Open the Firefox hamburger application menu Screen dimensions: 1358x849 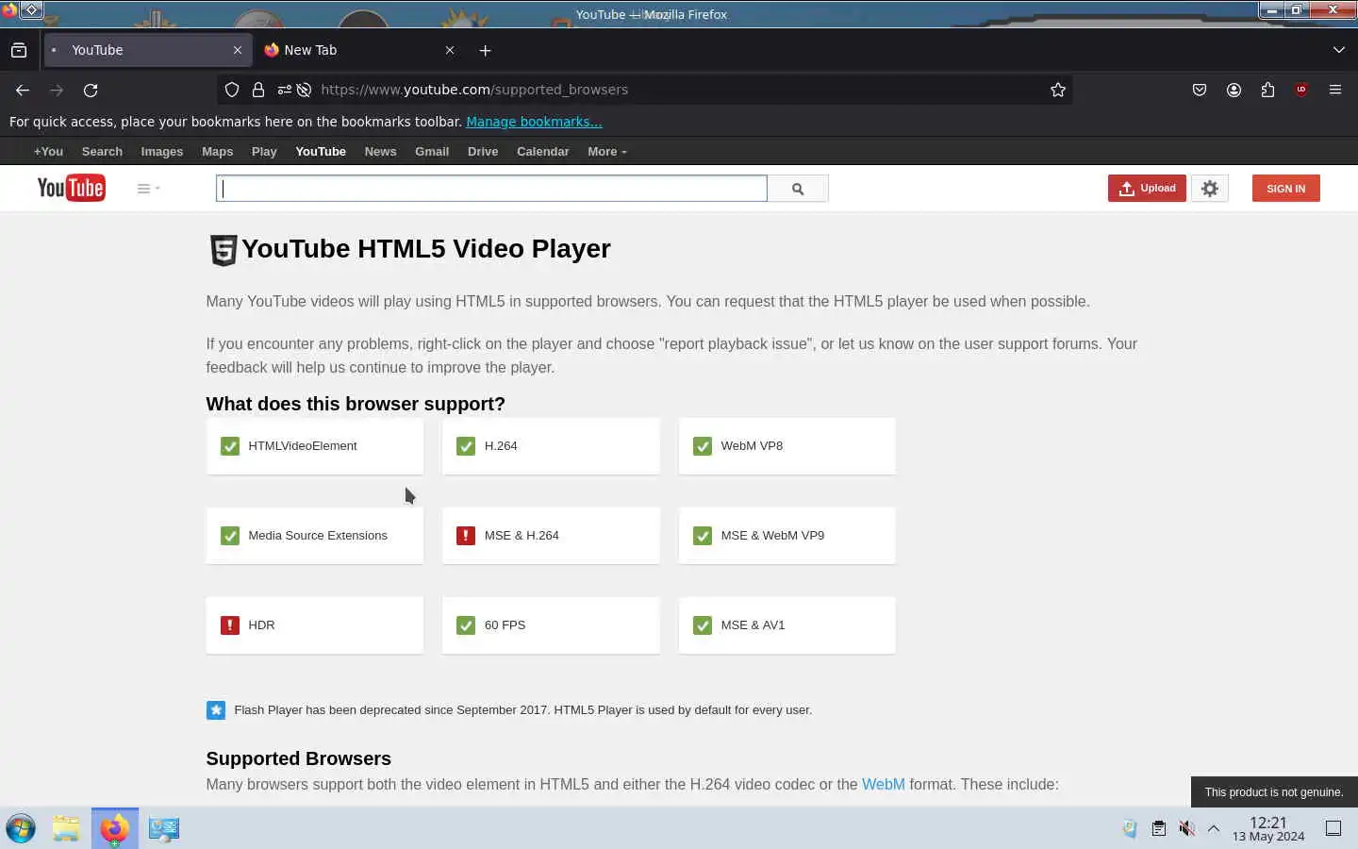coord(1335,90)
